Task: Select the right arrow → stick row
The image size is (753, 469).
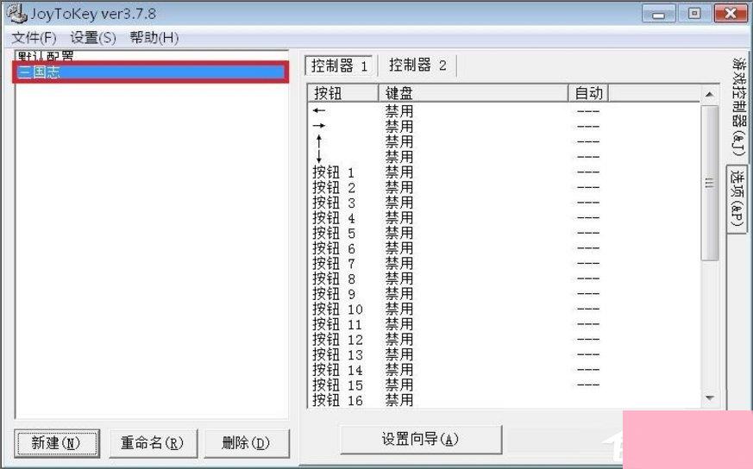Action: [504, 126]
